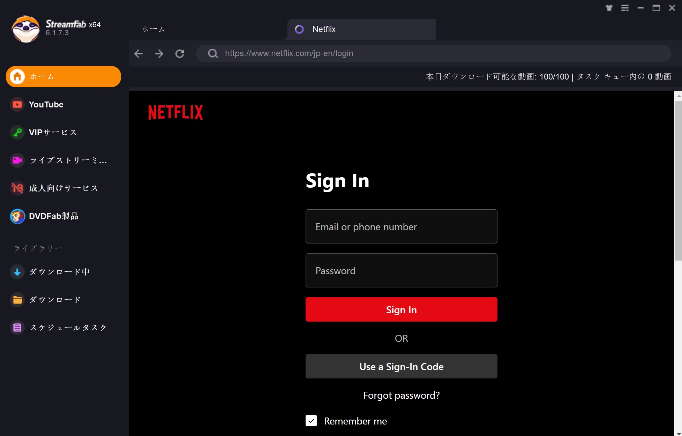Click the Netflix tab loading spinner icon

299,29
